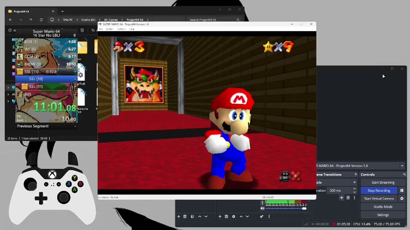Viewport: 410px width, 230px height.
Task: Add a new File Explorer tab
Action: pyautogui.click(x=62, y=11)
